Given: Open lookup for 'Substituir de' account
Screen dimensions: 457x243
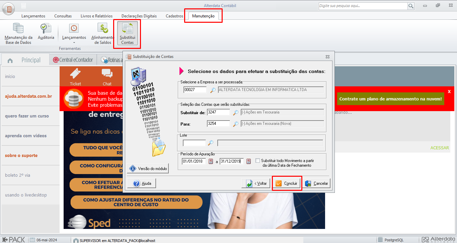Looking at the screenshot, I should (236, 112).
